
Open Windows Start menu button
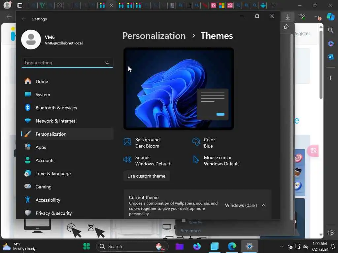point(86,246)
